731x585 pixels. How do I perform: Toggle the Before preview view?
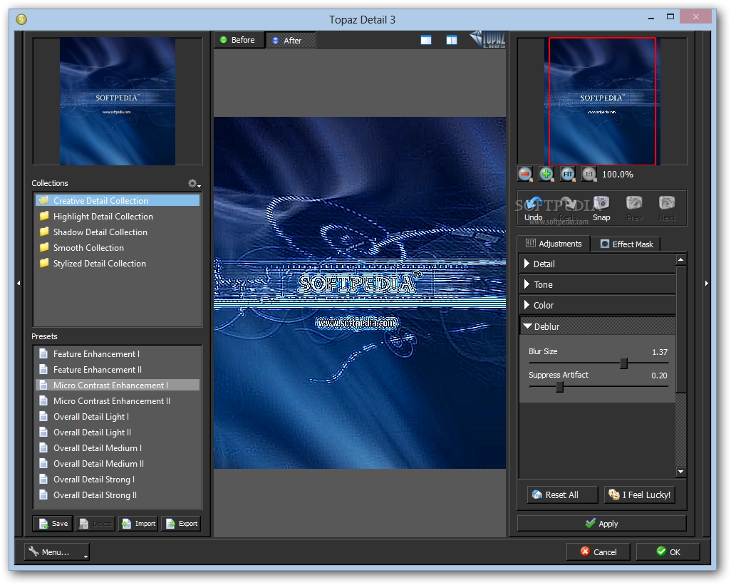click(239, 40)
